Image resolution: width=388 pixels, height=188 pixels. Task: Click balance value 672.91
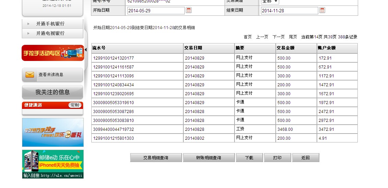point(325,67)
